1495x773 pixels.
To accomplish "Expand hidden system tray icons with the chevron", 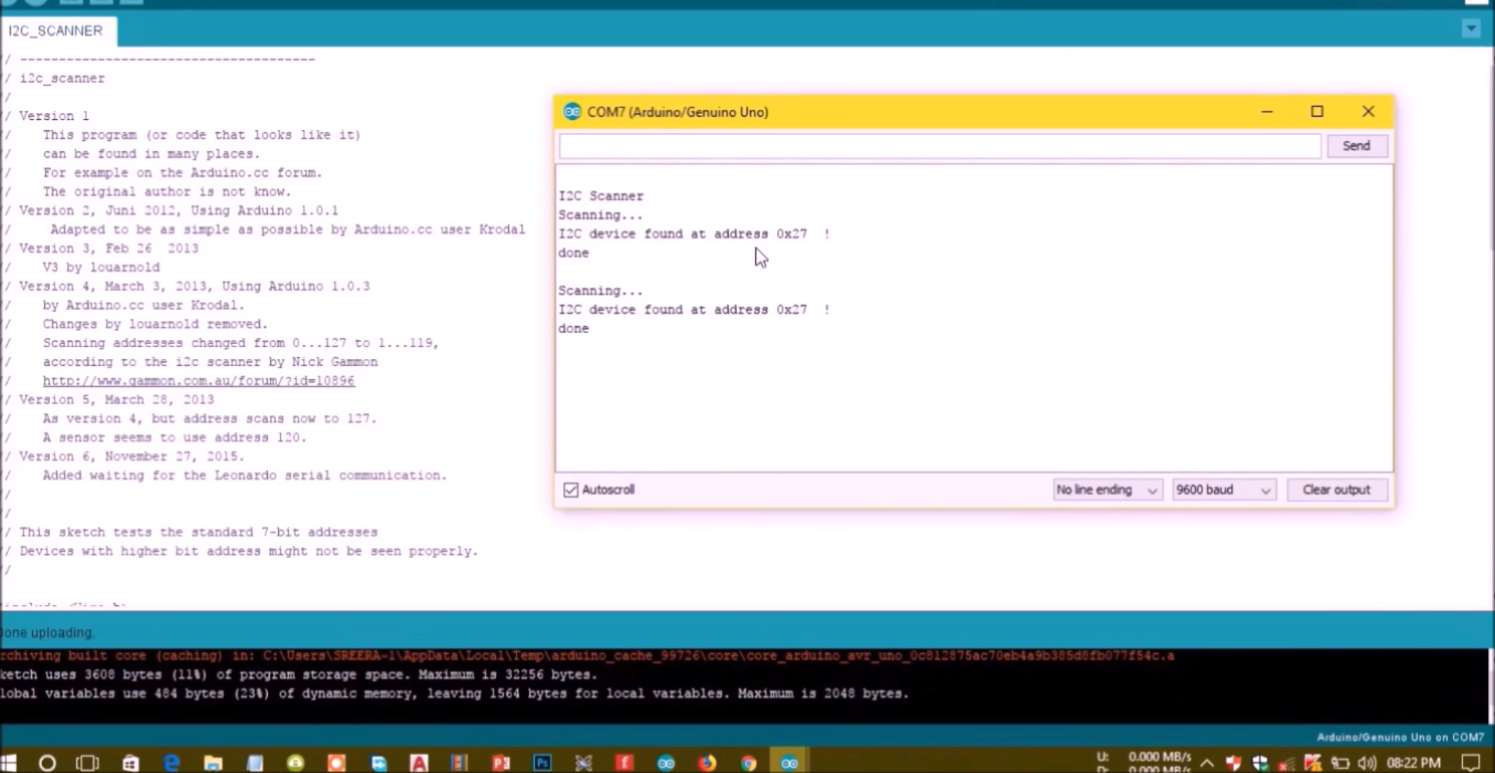I will coord(1207,763).
